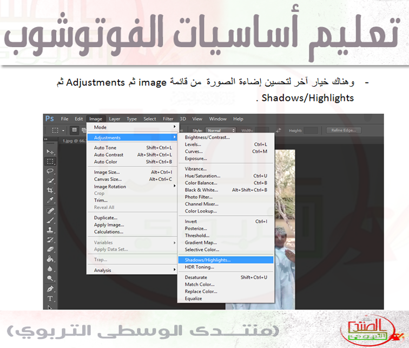Image resolution: width=409 pixels, height=348 pixels.
Task: Open the File menu
Action: point(64,119)
